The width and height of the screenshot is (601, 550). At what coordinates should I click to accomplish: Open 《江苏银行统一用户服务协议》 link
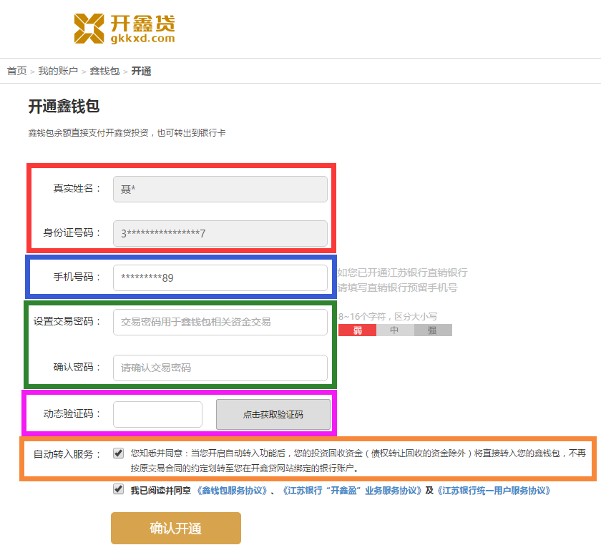pyautogui.click(x=493, y=491)
